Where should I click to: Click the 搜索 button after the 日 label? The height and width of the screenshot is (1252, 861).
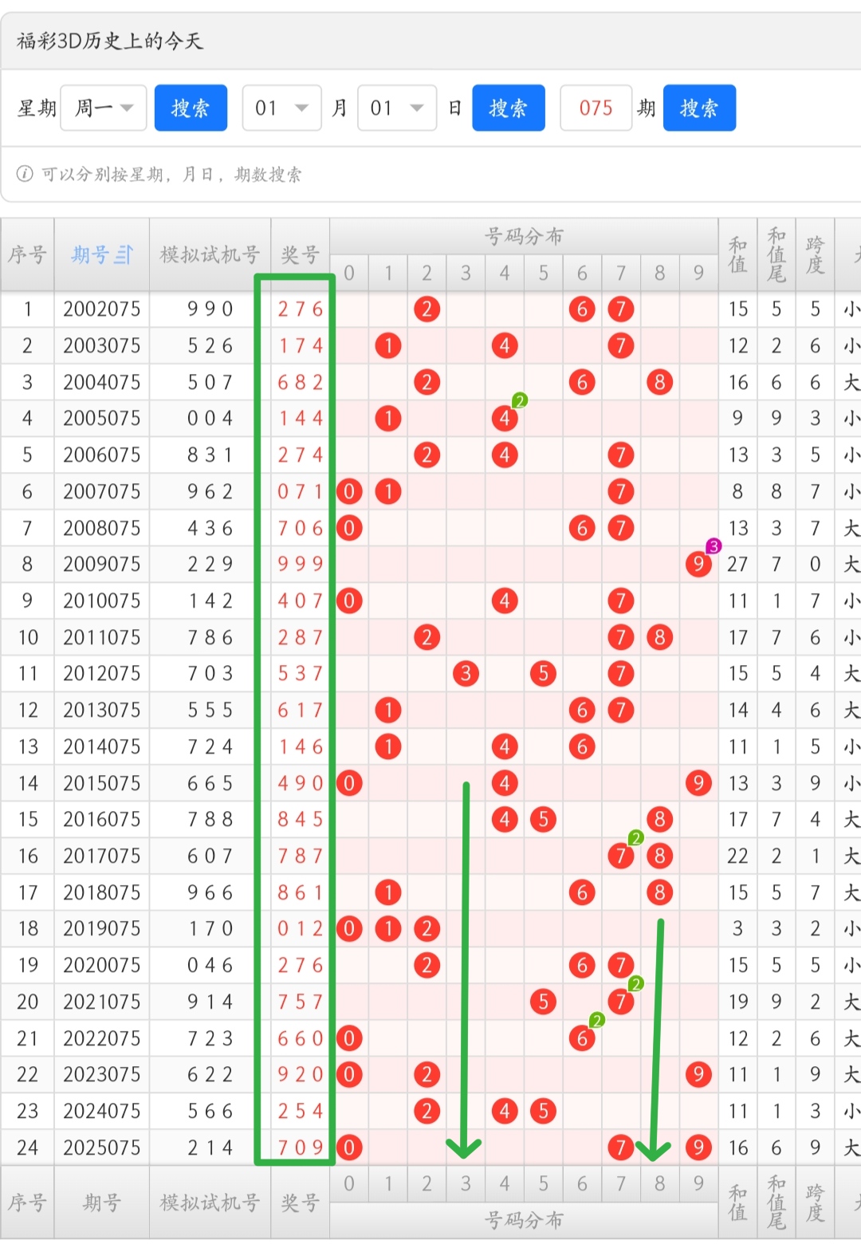509,108
